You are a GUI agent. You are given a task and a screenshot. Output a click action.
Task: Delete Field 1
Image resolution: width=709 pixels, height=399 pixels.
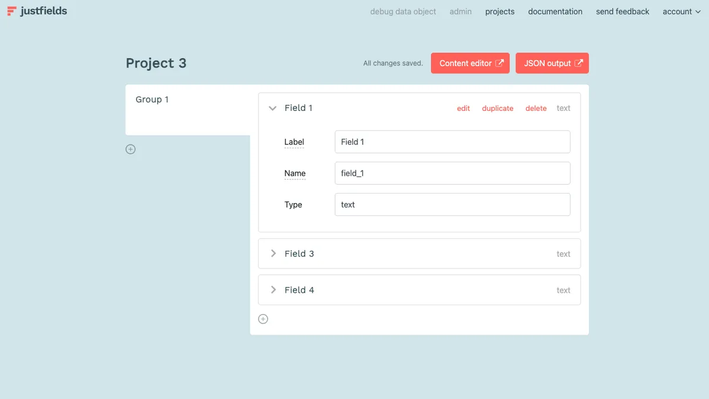coord(536,108)
